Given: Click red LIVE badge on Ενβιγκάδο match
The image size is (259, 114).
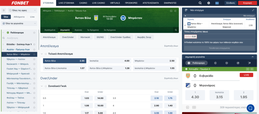Looking at the screenshot, I should point(246,75).
